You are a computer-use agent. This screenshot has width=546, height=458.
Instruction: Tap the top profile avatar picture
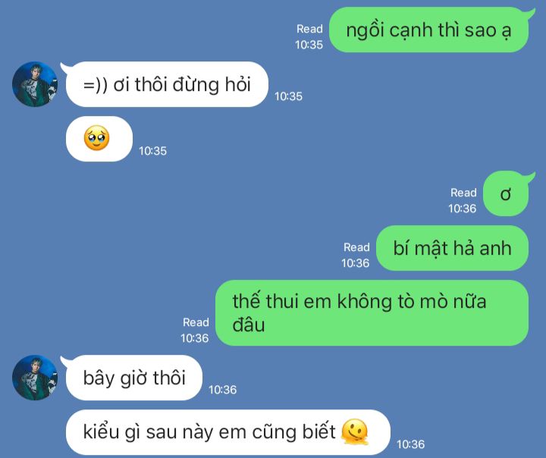point(35,84)
